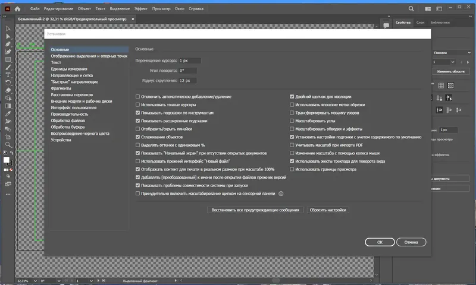Select the Pen tool
Viewport: 476px width, 285px height.
click(x=8, y=44)
